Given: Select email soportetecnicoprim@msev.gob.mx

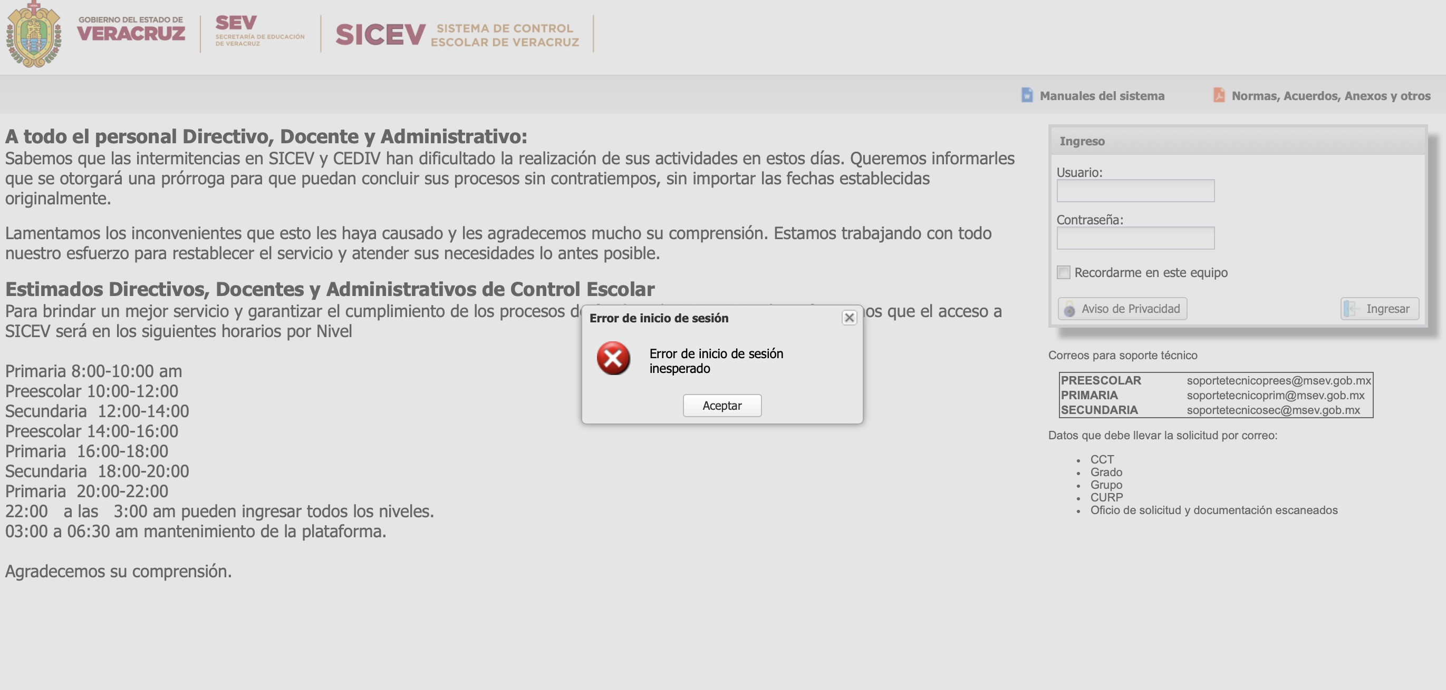Looking at the screenshot, I should (x=1275, y=395).
